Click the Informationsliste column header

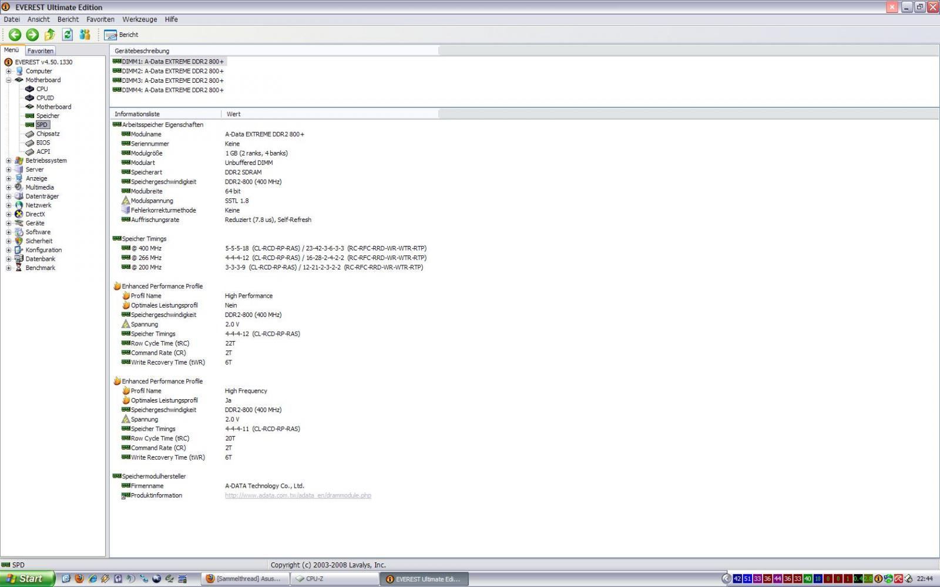(165, 114)
